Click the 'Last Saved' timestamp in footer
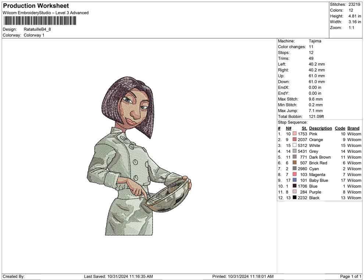The height and width of the screenshot is (280, 364). click(x=118, y=276)
